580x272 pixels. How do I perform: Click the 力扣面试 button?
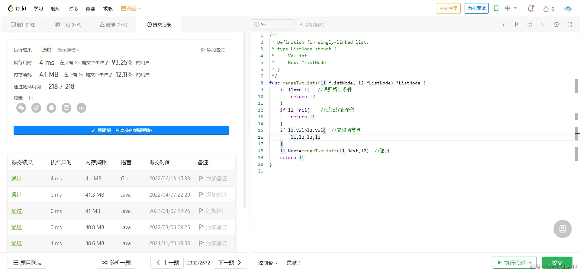click(x=477, y=8)
